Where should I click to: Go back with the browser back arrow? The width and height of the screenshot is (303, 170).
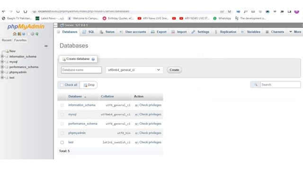click(3, 11)
